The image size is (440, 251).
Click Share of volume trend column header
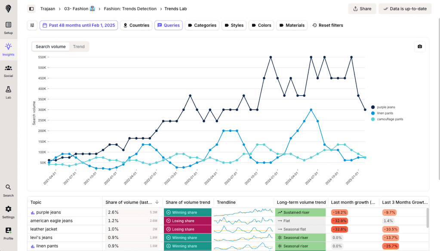click(188, 202)
